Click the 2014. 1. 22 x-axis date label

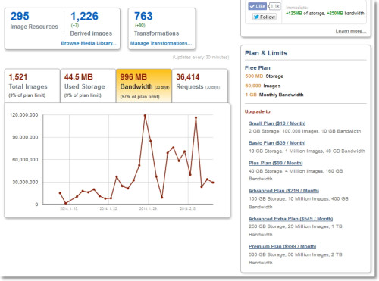point(108,208)
